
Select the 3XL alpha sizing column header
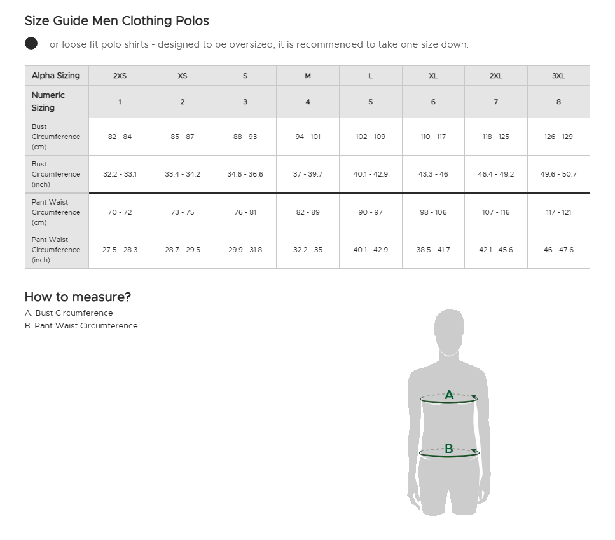click(x=558, y=76)
